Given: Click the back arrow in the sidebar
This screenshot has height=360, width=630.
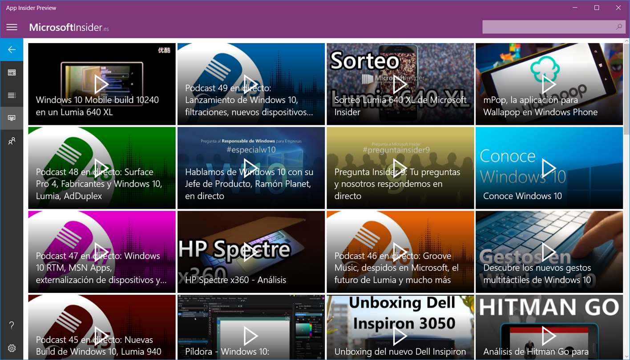Looking at the screenshot, I should (12, 49).
